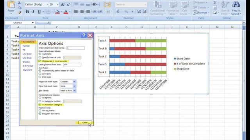250x140 pixels.
Task: Click Start Date legend entry
Action: tap(182, 59)
